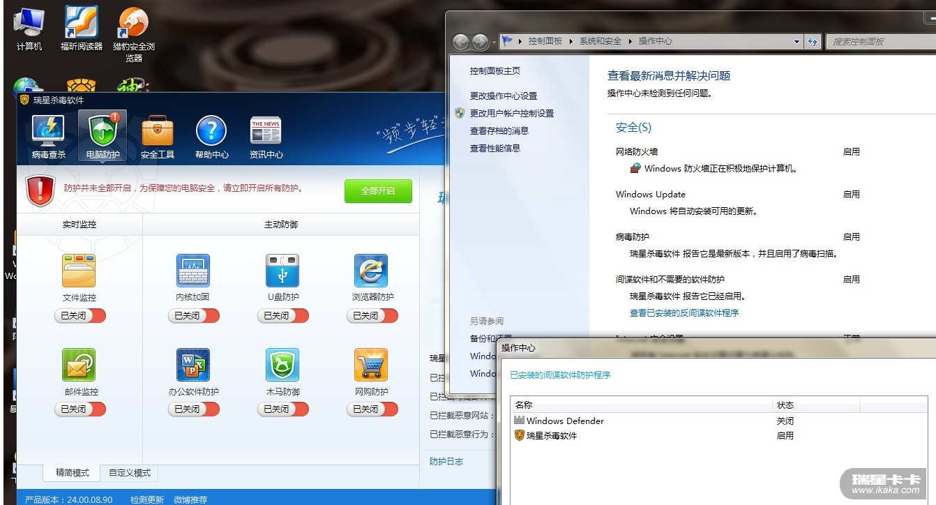
Task: Open 更改操作中心设置
Action: 504,96
